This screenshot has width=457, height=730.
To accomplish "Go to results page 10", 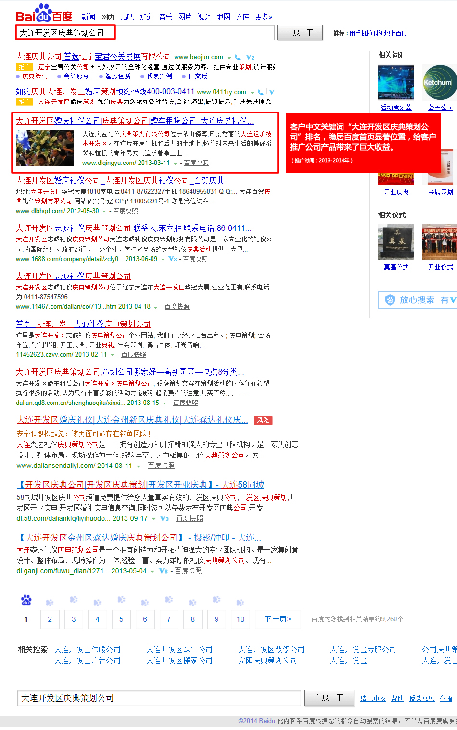I will (241, 619).
